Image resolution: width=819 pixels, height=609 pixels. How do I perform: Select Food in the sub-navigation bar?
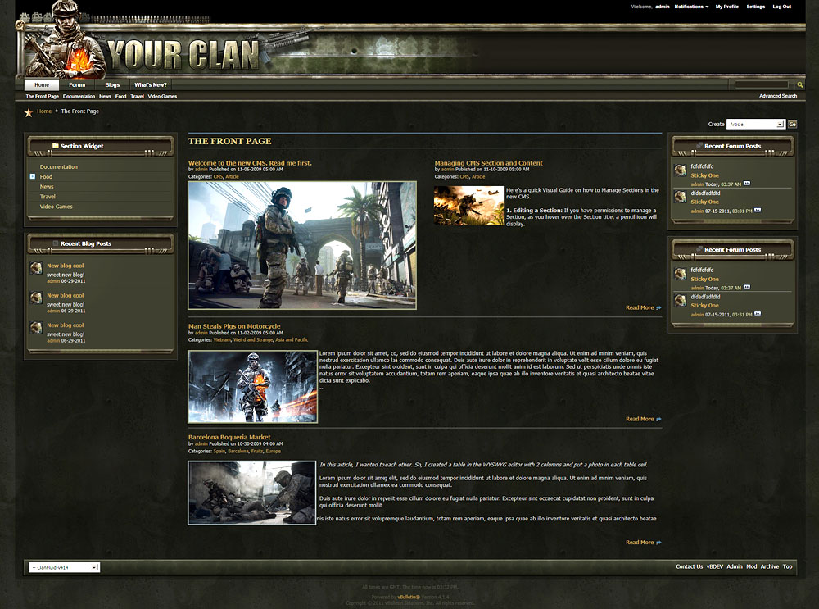[120, 96]
